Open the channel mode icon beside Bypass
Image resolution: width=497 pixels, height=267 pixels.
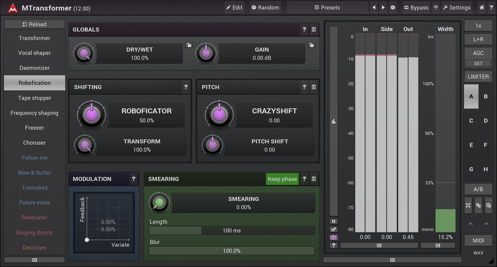tap(436, 7)
